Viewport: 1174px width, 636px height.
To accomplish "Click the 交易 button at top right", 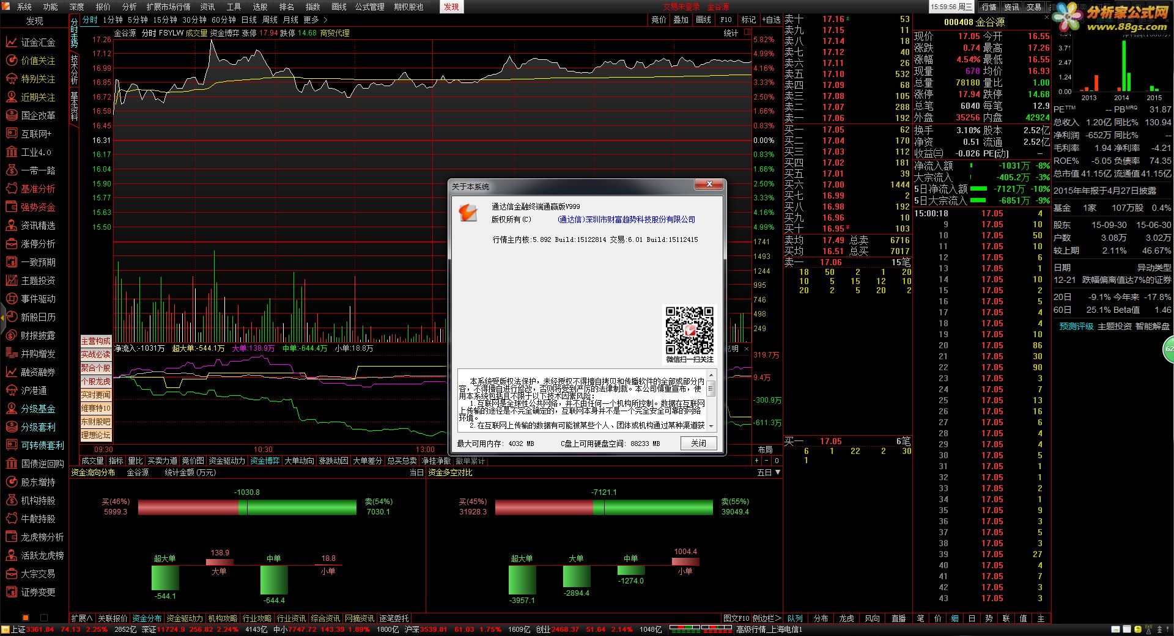I will 1034,7.
